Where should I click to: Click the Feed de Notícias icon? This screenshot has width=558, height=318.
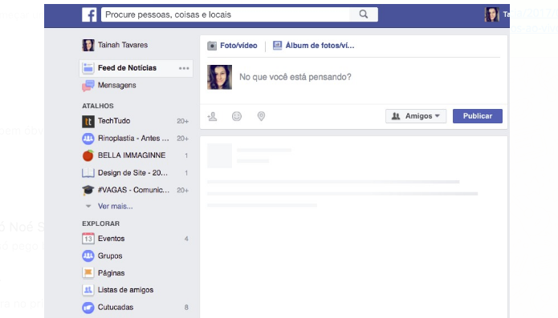click(x=88, y=68)
